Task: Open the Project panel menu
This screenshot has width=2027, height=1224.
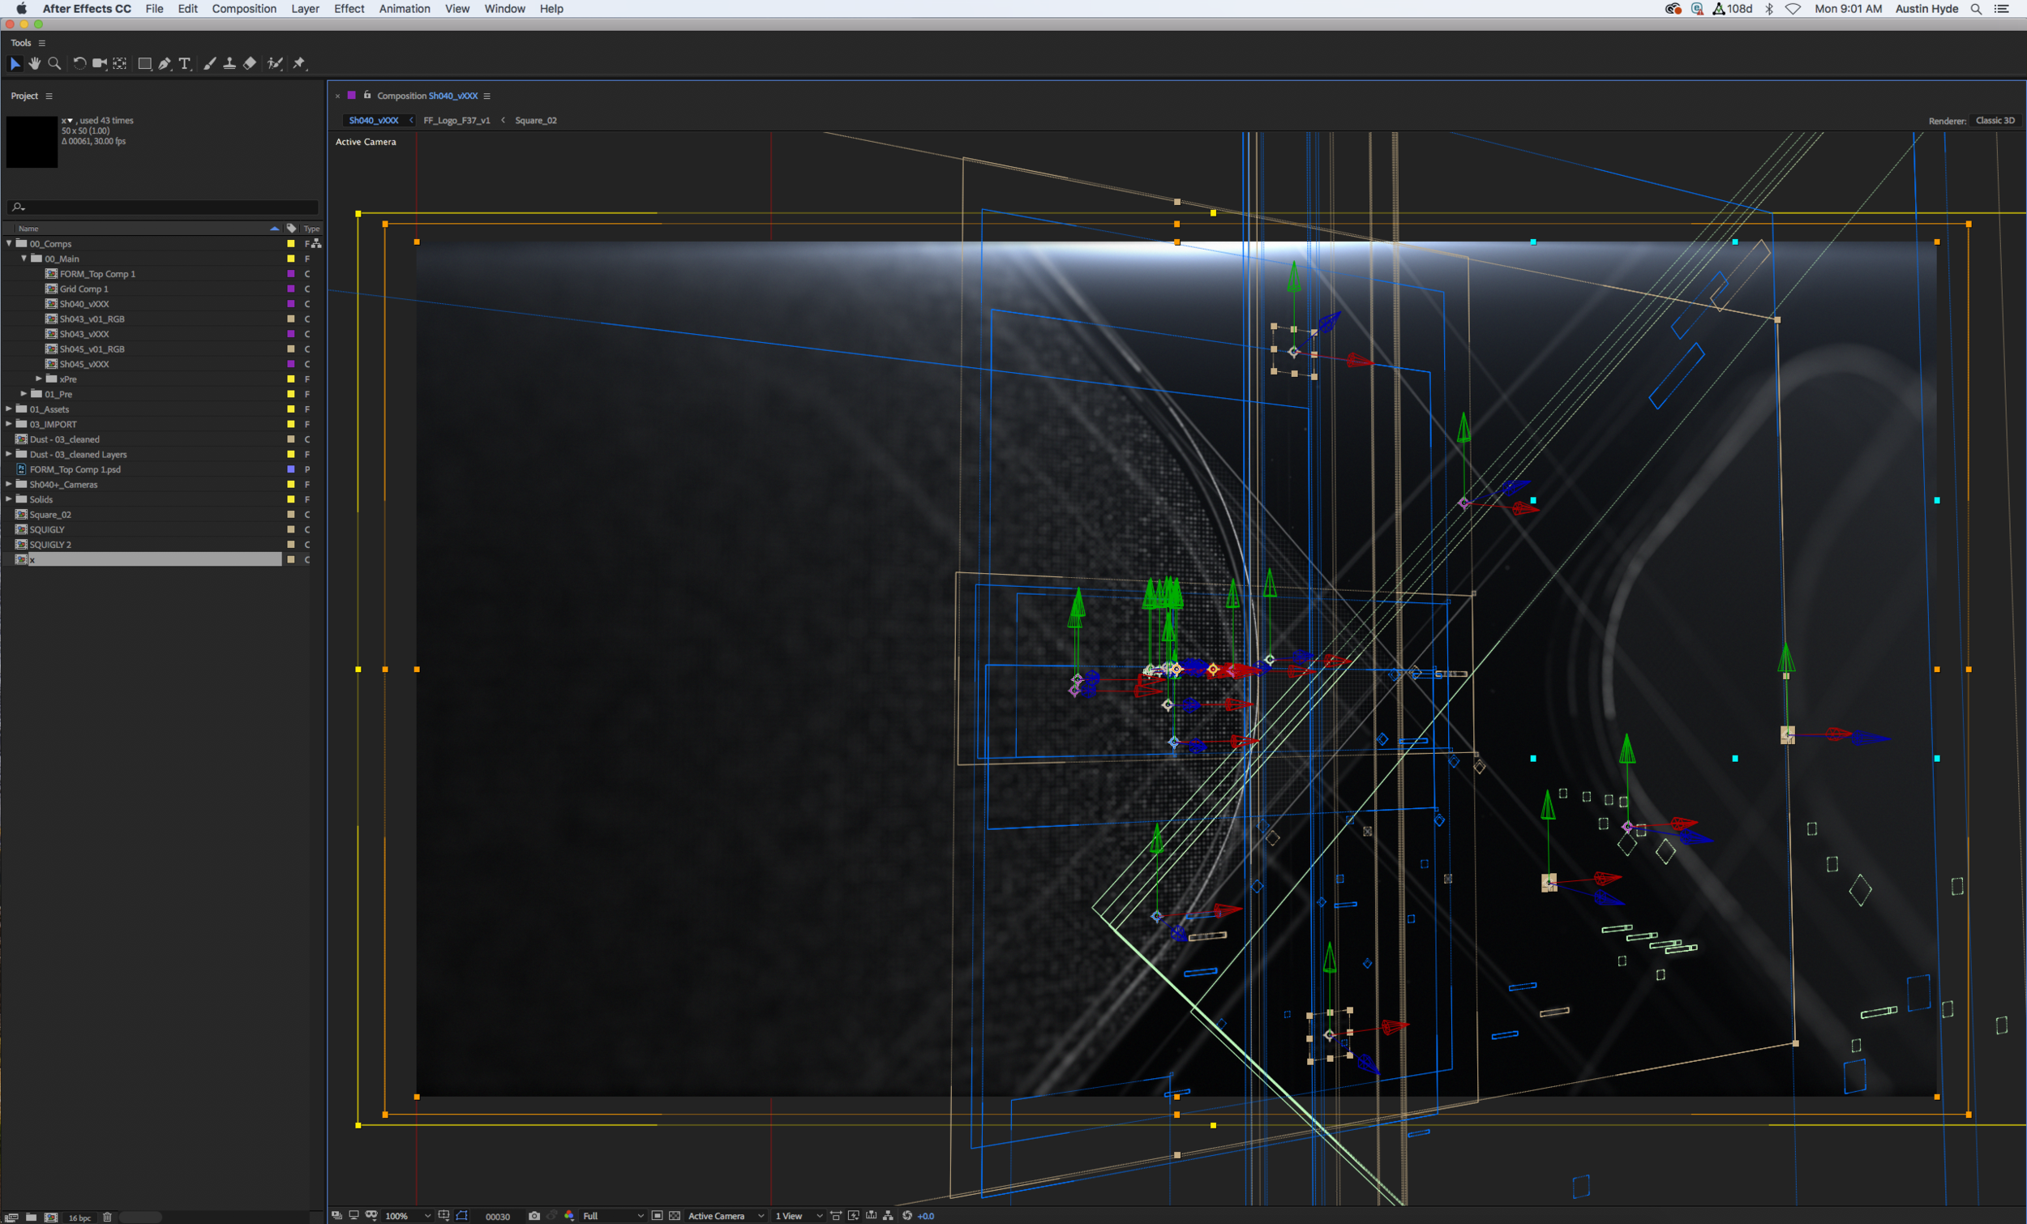Action: coord(49,96)
